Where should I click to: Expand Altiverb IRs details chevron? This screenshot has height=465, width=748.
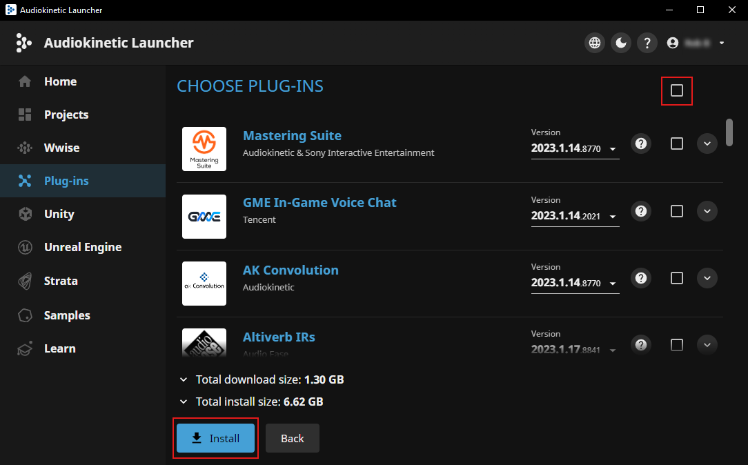coord(707,345)
